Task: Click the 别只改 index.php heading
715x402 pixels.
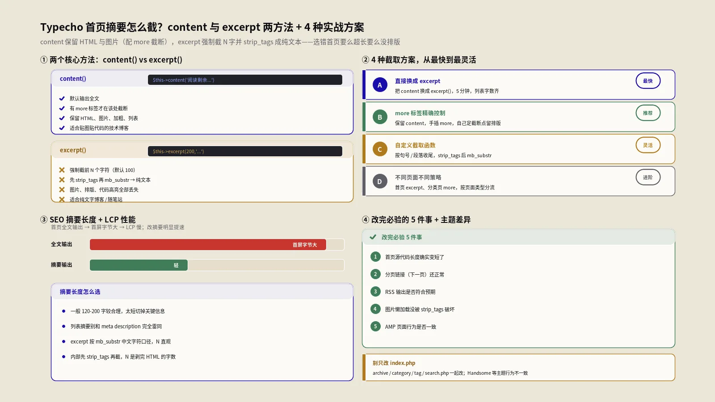Action: pos(394,363)
